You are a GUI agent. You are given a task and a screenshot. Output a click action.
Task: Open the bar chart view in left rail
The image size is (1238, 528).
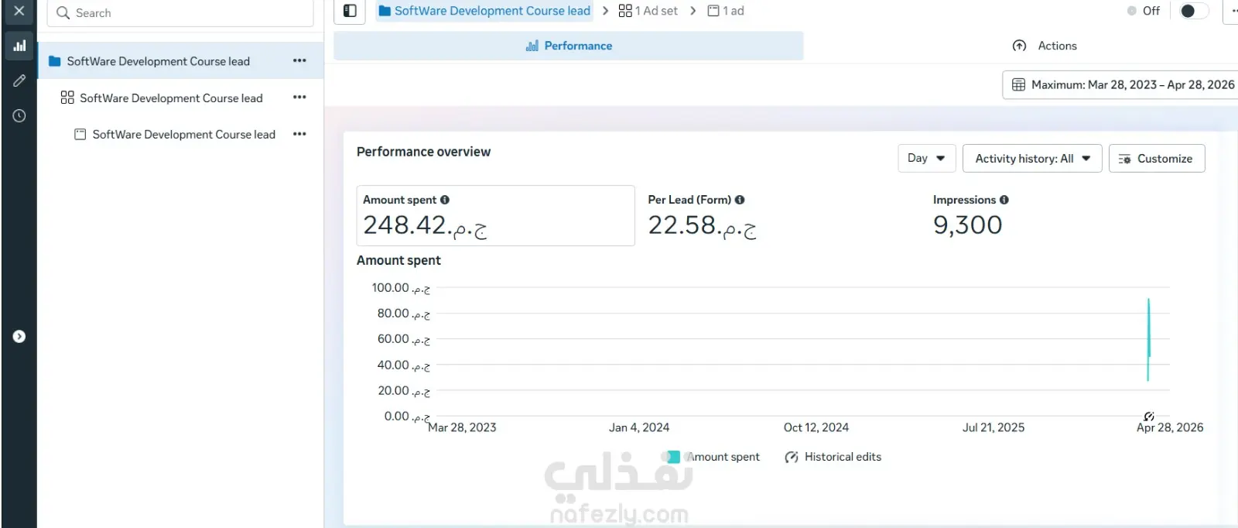19,46
